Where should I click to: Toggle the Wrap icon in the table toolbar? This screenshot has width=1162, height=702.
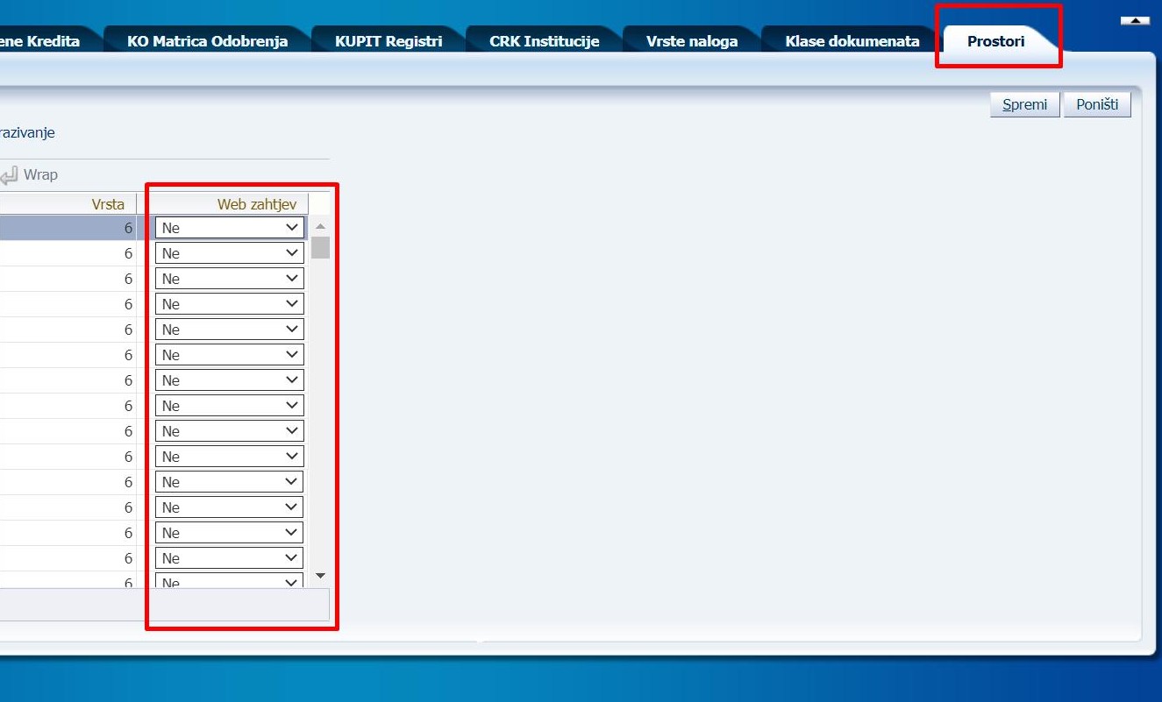click(9, 175)
